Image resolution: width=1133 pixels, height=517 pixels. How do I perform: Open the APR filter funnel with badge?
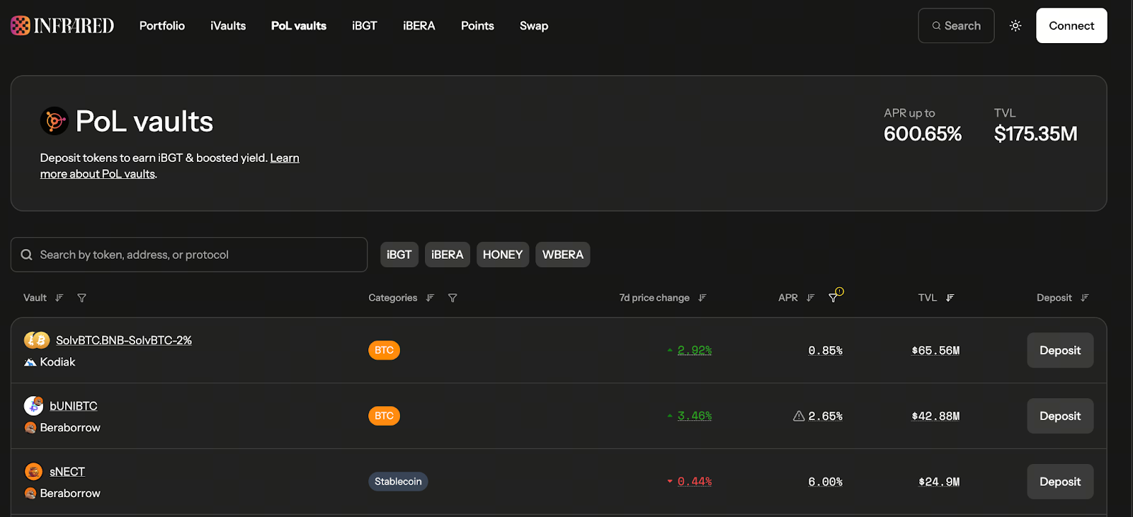coord(833,298)
